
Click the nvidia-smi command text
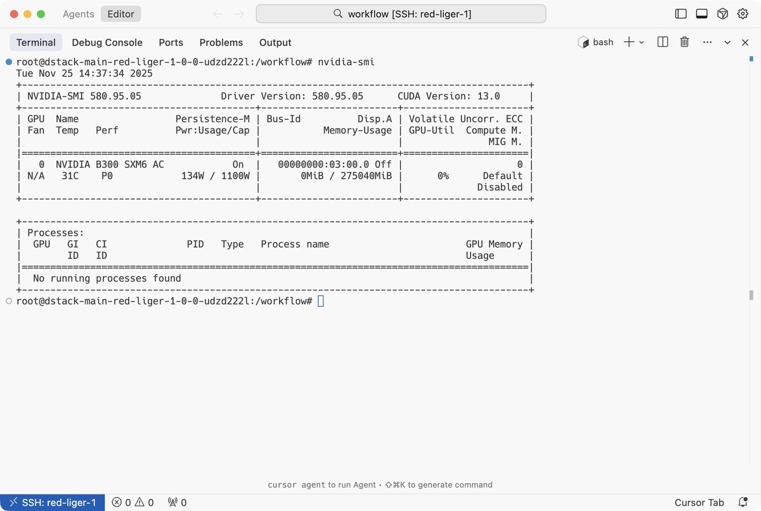[346, 61]
